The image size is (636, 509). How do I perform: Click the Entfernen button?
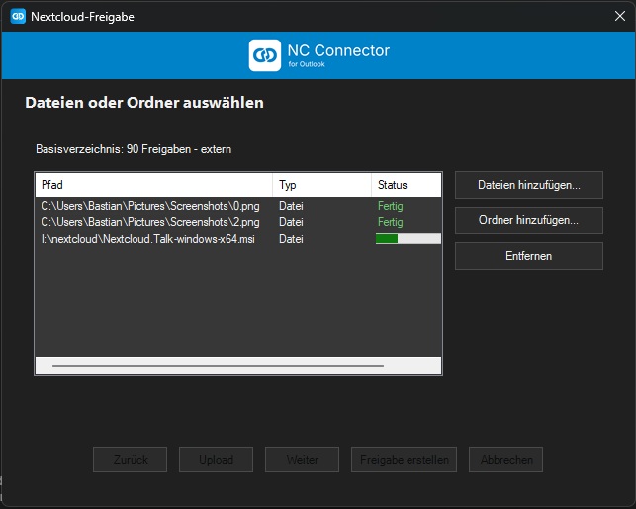click(x=528, y=256)
